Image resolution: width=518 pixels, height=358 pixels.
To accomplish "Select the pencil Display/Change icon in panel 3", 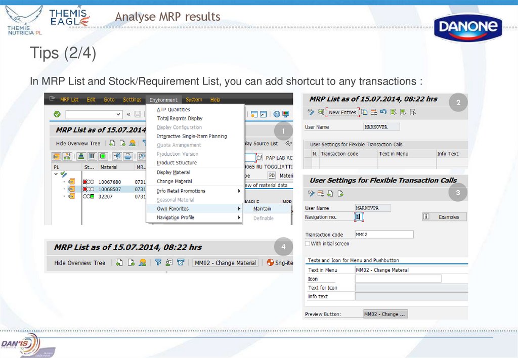I will 311,192.
